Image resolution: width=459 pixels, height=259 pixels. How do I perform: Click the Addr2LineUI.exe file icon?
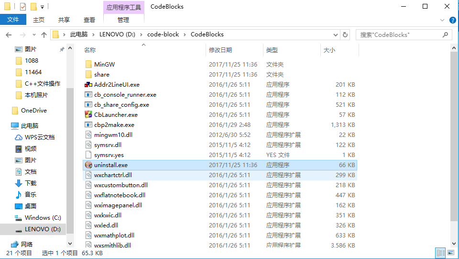click(x=88, y=85)
